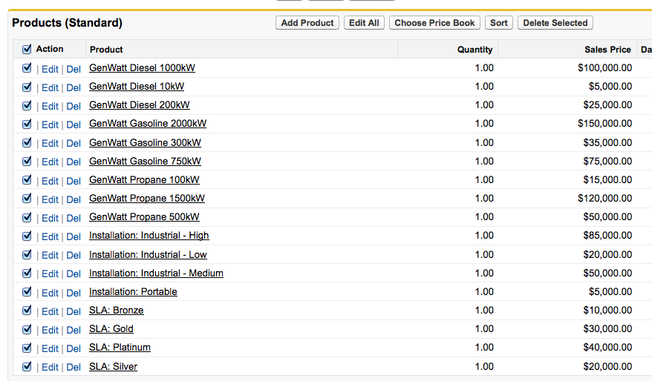This screenshot has height=381, width=652.
Task: Open GenWatt Gasoline 2000kW product link
Action: [x=148, y=124]
